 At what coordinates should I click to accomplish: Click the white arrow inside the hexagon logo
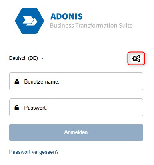pyautogui.click(x=30, y=21)
